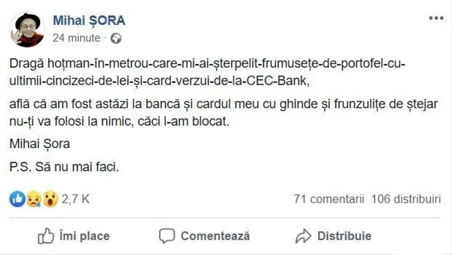Click the surprised Wow reaction emoji
Image resolution: width=452 pixels, height=255 pixels.
click(x=50, y=199)
